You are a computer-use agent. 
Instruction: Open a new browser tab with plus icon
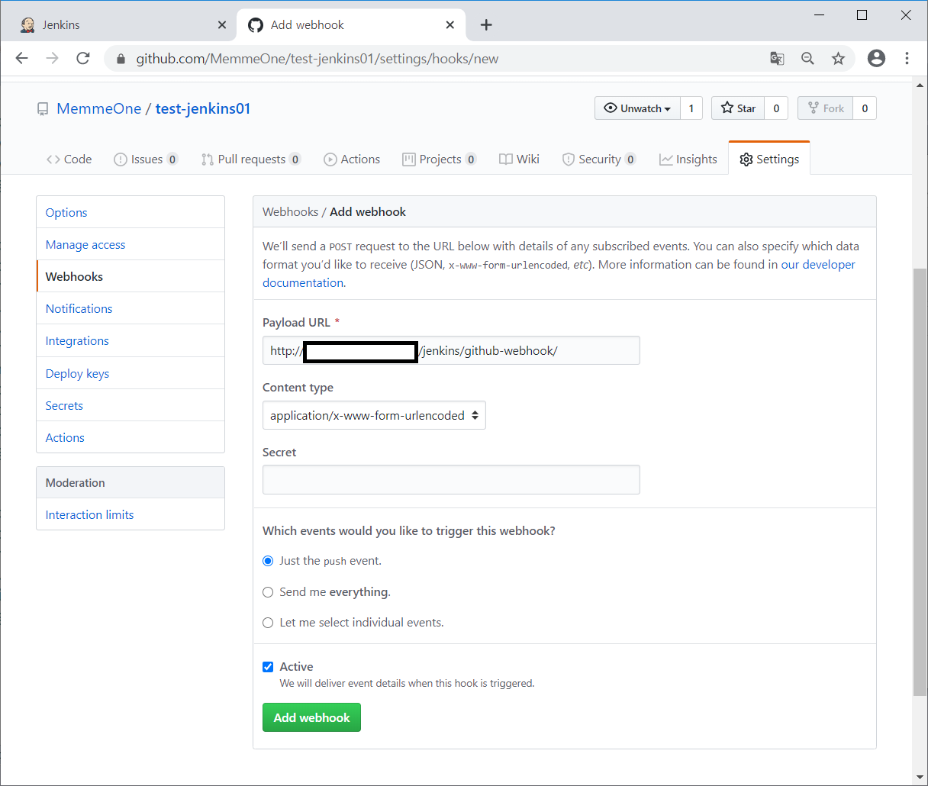[x=486, y=25]
